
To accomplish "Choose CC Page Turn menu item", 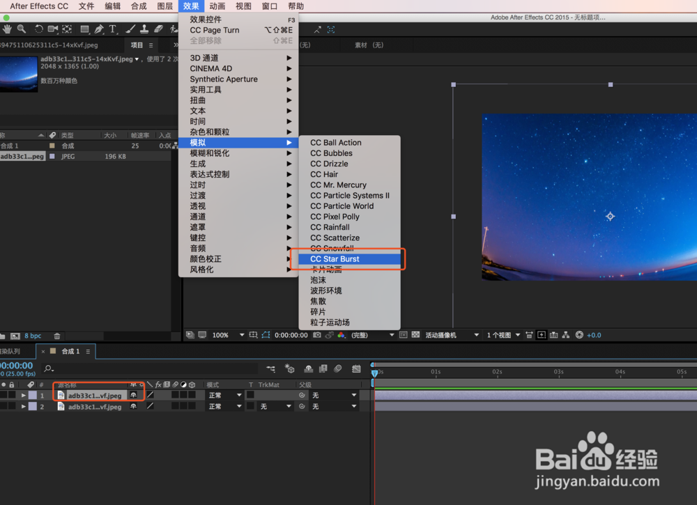I will (x=238, y=30).
